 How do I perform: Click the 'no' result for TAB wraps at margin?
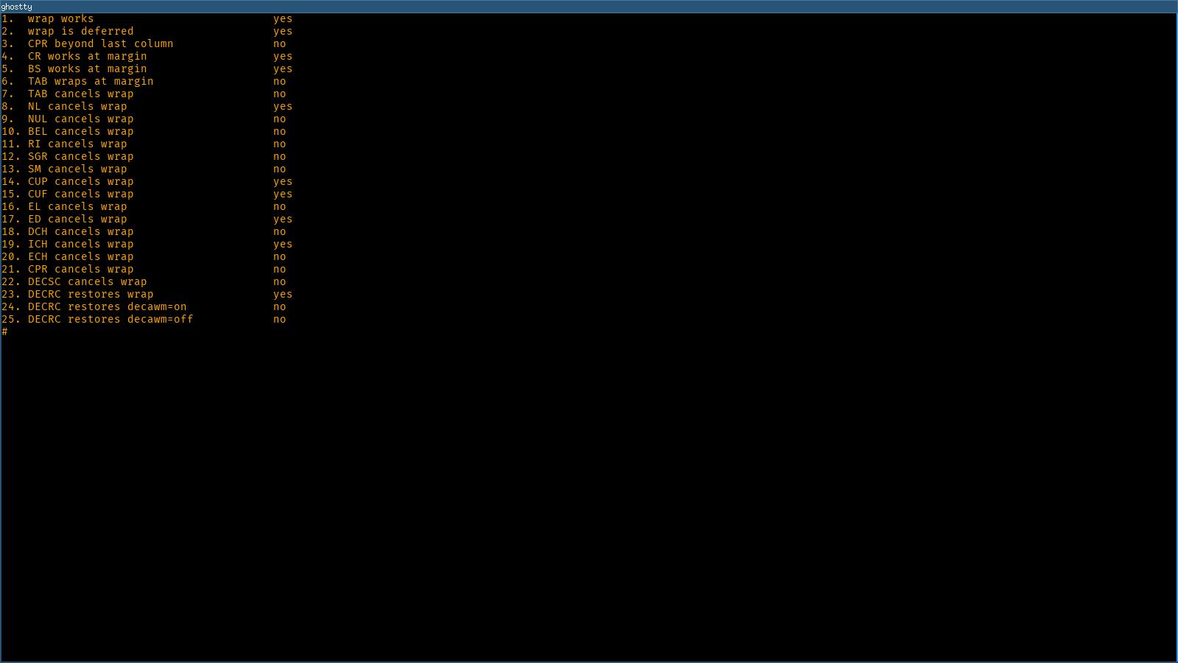click(x=280, y=82)
